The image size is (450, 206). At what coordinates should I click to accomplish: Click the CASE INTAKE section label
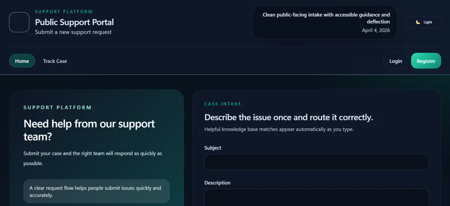tap(223, 104)
